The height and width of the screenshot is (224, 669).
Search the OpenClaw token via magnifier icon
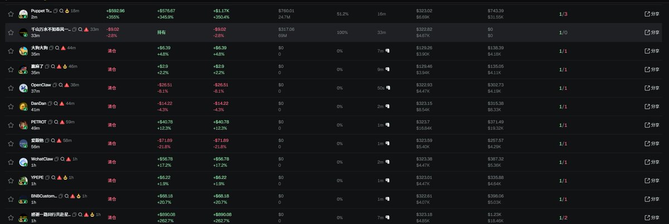61,85
